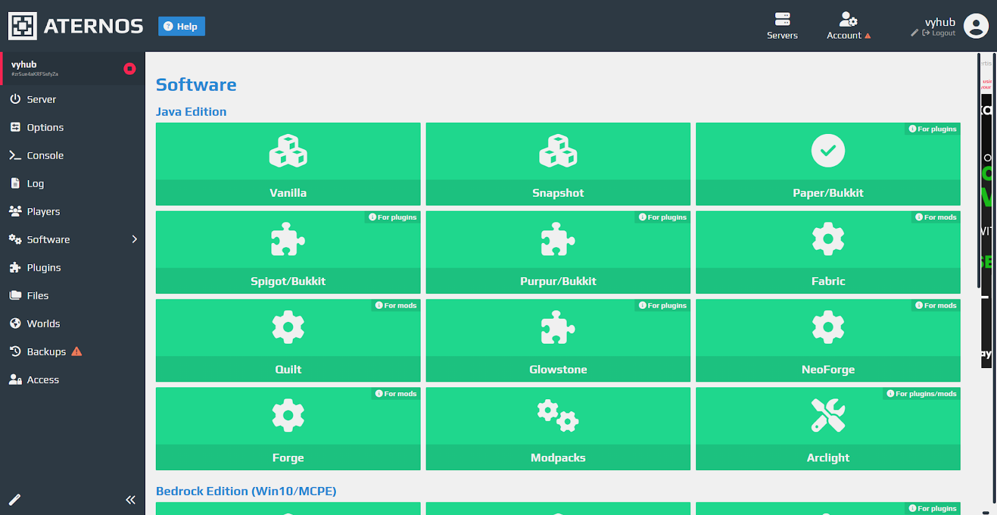The height and width of the screenshot is (515, 997).
Task: Open the Server menu item
Action: 72,99
